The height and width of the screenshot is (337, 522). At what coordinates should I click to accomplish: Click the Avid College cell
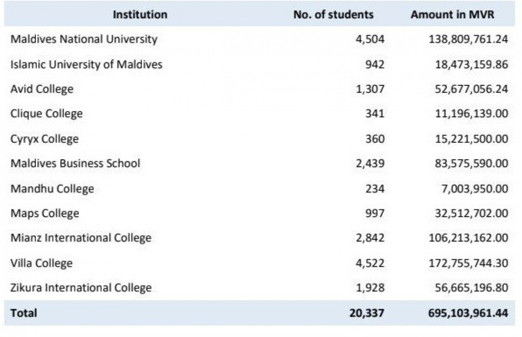click(x=42, y=89)
